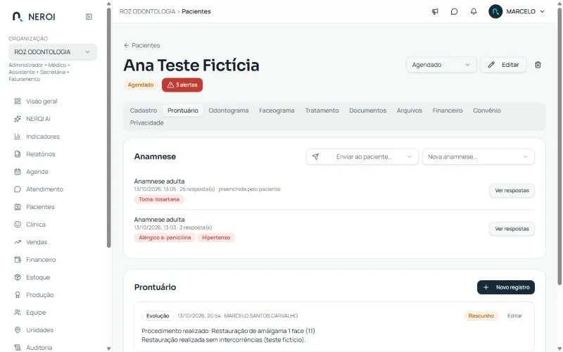Click the back arrow beside Pacientes
The height and width of the screenshot is (352, 563).
coord(127,45)
